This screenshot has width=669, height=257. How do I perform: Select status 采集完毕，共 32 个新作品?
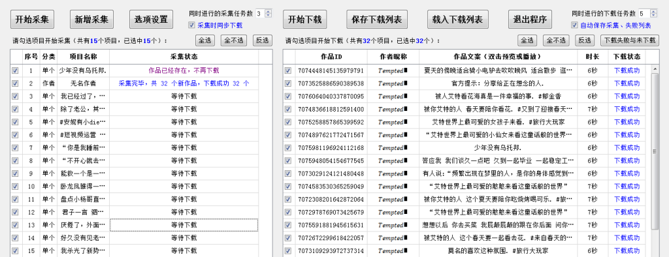184,83
